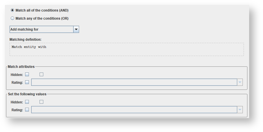
Task: Select Match any of the conditions (OR)
Action: click(x=12, y=18)
